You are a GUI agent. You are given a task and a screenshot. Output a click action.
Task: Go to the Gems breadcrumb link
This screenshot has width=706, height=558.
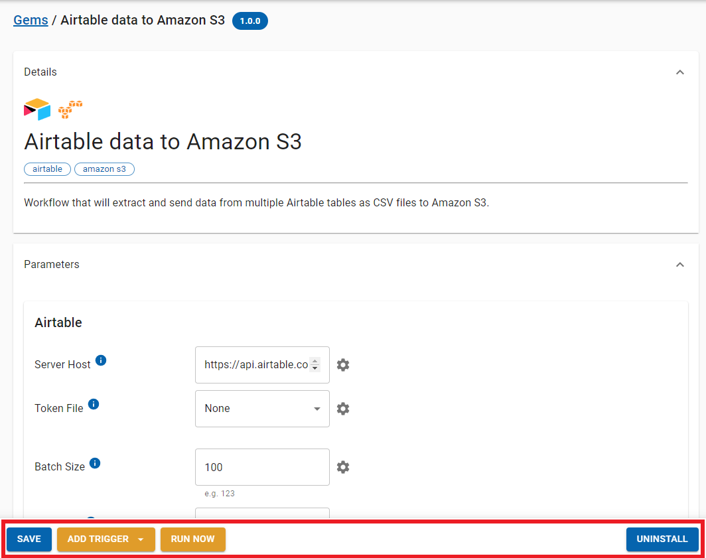tap(31, 20)
